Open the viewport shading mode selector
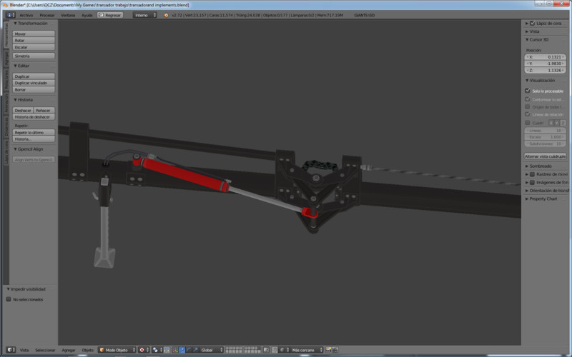572x357 pixels. point(143,350)
